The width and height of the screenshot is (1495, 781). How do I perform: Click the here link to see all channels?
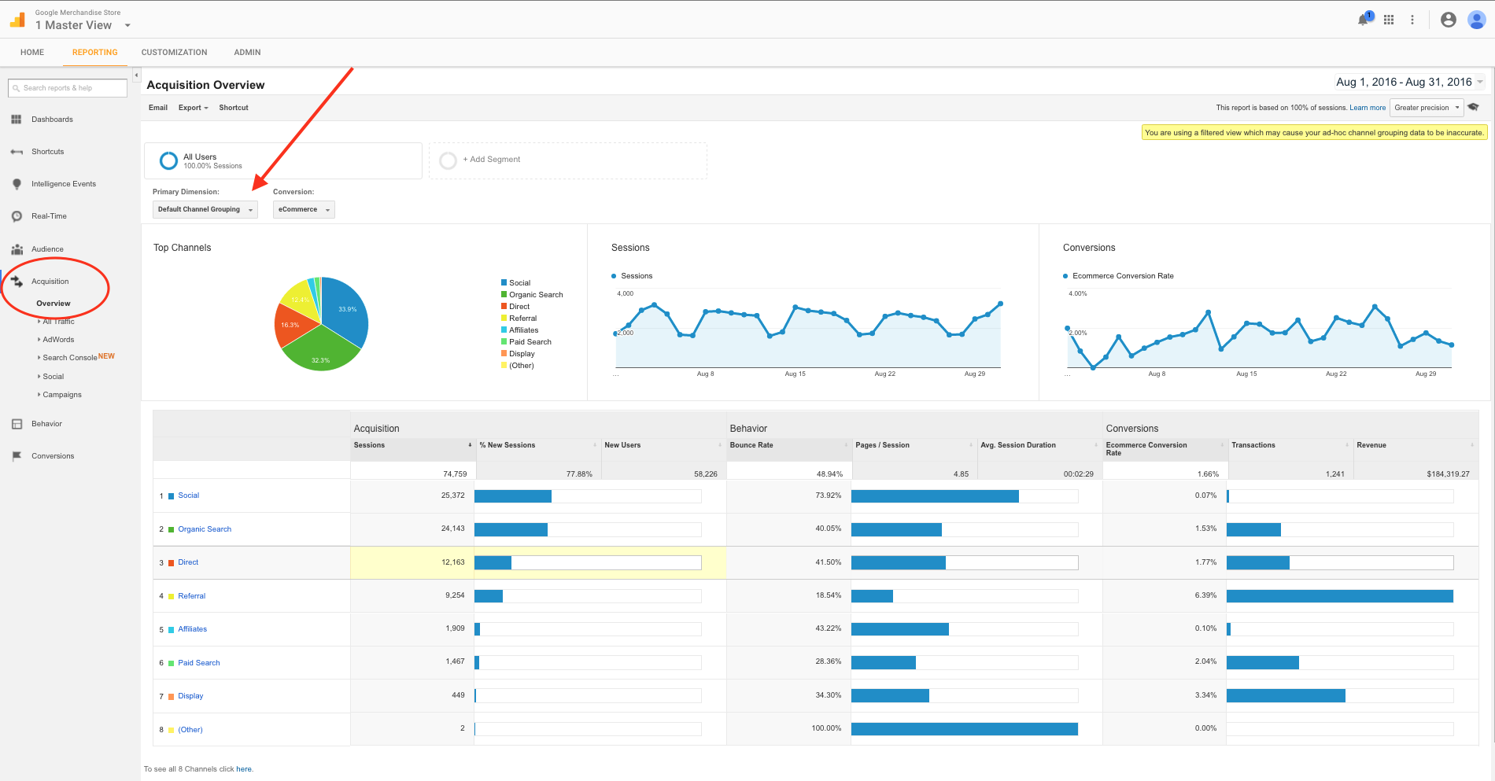click(x=244, y=768)
